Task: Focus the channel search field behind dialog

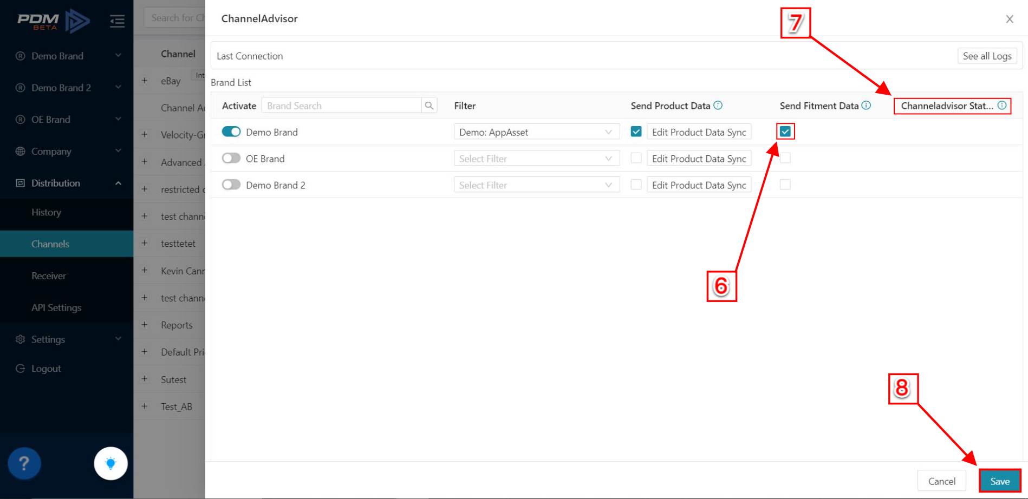Action: (174, 18)
